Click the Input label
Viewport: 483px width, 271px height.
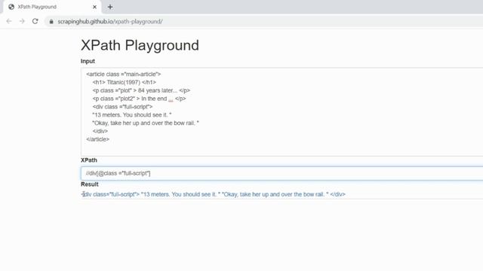88,61
